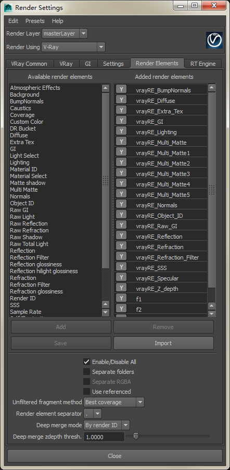Expand Unfiltered fragment method dropdown
The width and height of the screenshot is (230, 470).
114,402
